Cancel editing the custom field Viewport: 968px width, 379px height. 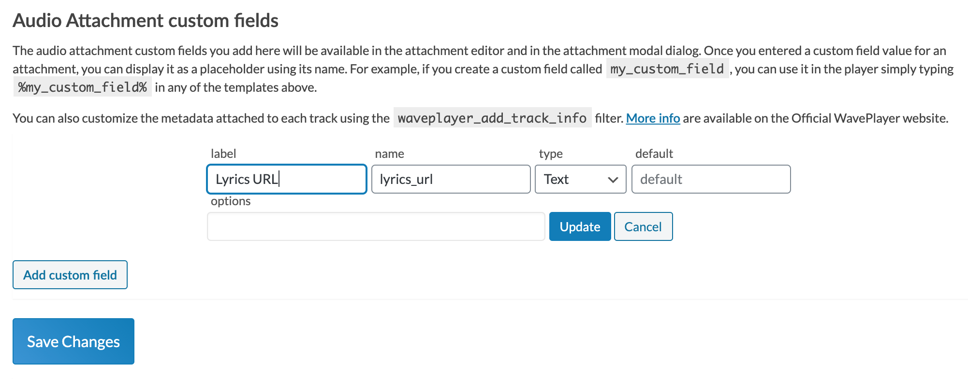click(x=643, y=226)
